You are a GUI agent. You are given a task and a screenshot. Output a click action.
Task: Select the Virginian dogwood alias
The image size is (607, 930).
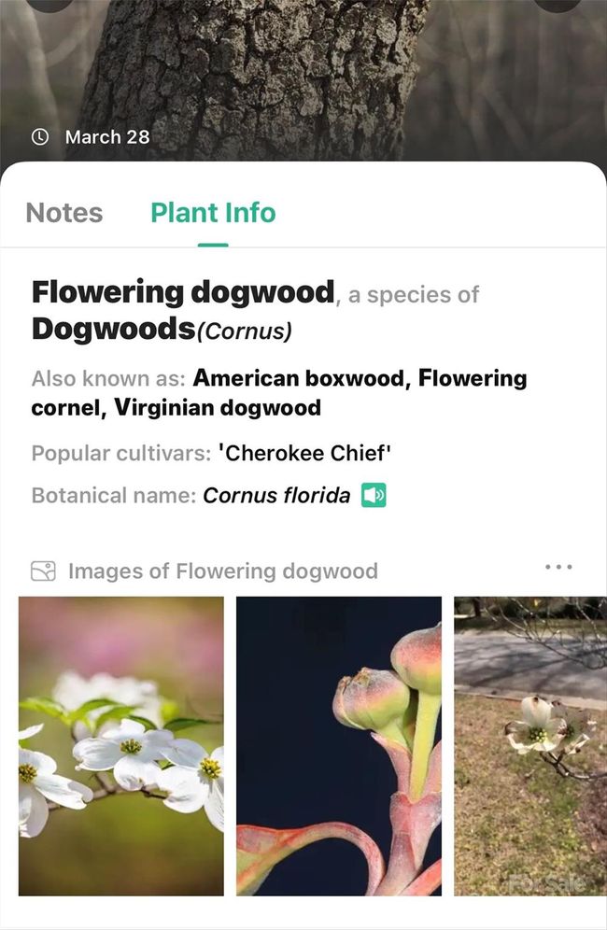click(x=219, y=408)
